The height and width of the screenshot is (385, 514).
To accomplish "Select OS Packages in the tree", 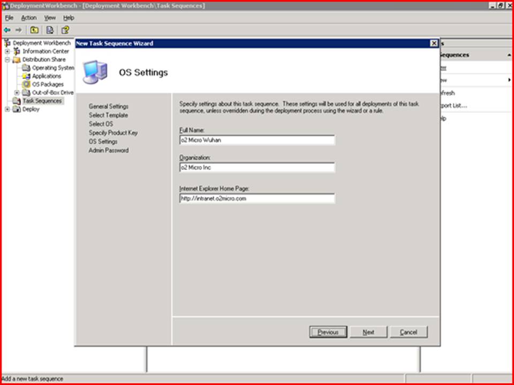I will pos(48,84).
